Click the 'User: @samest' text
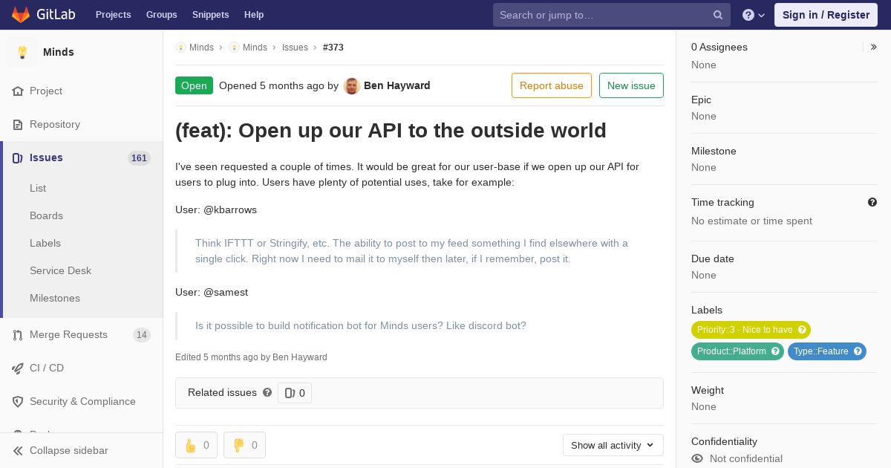Screen dimensions: 891x468 click(212, 292)
